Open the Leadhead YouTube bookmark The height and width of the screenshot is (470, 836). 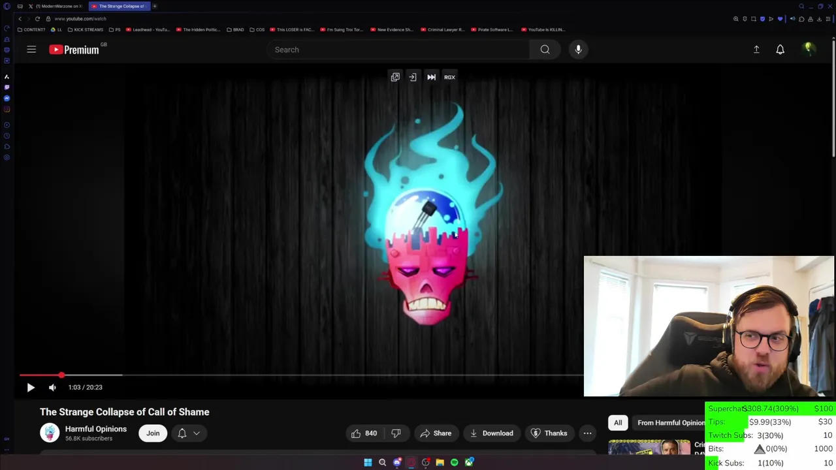pyautogui.click(x=148, y=29)
